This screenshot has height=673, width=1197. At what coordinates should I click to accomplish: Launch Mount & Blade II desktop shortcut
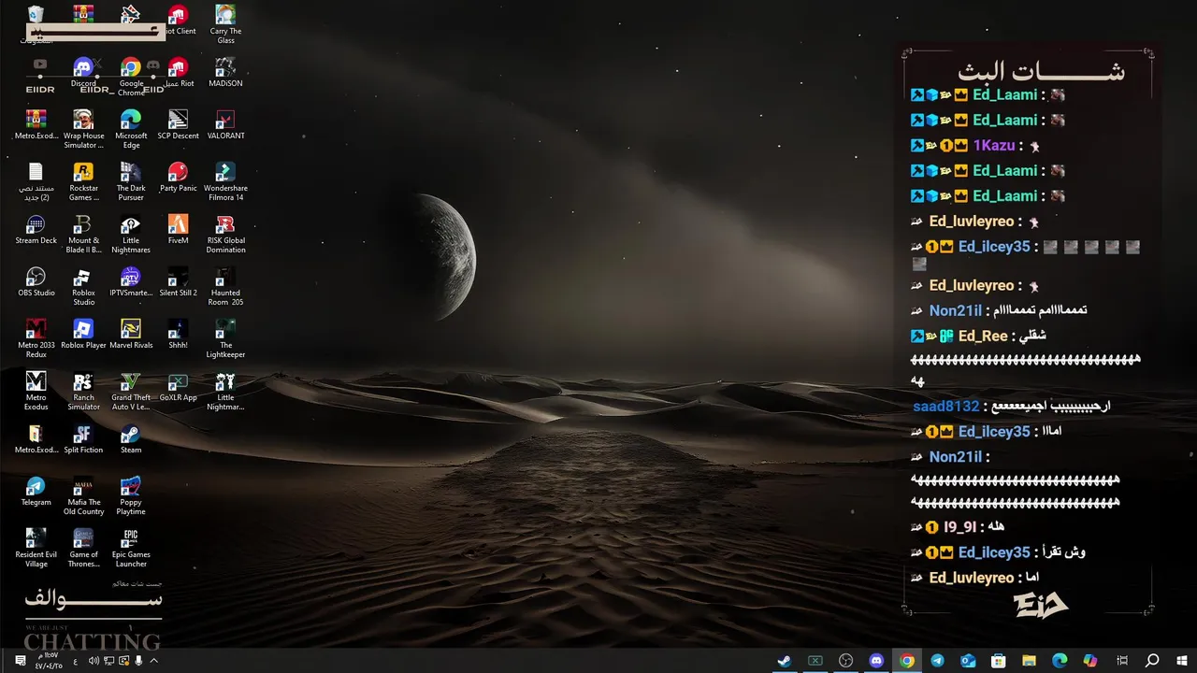[83, 234]
